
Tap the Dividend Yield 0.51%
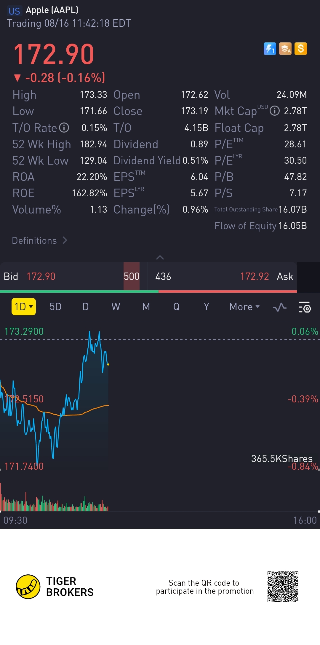(195, 160)
